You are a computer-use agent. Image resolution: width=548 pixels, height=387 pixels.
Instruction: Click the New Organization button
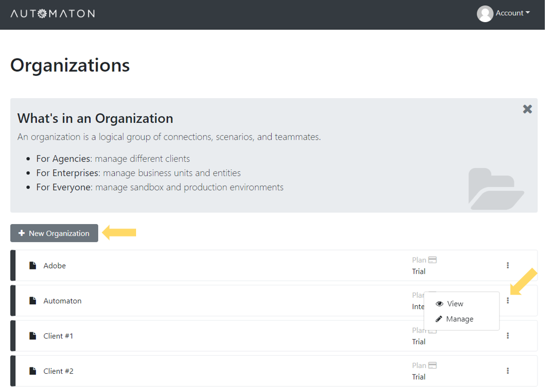(x=54, y=233)
